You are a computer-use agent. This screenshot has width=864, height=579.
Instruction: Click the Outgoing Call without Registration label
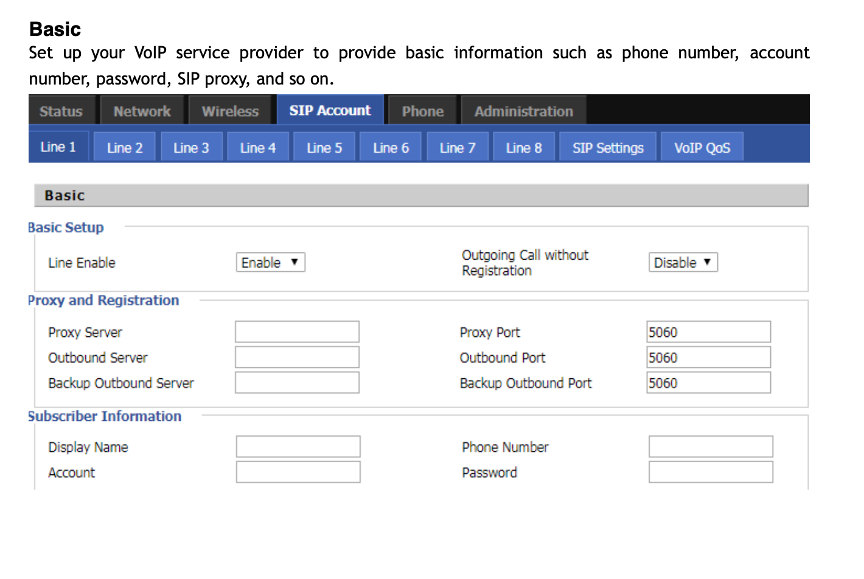coord(525,263)
